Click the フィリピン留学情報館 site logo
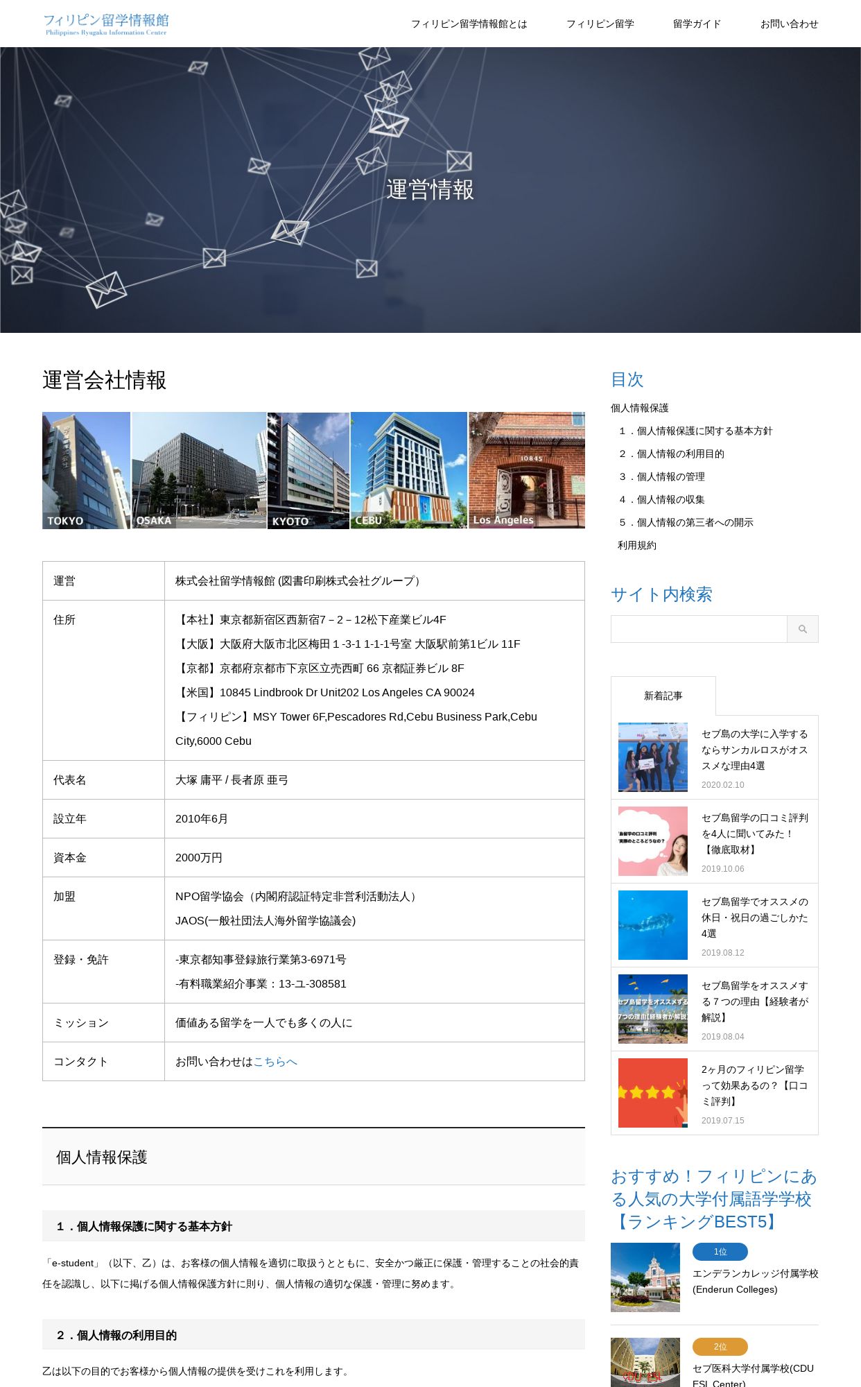Image resolution: width=861 pixels, height=1387 pixels. pos(106,24)
